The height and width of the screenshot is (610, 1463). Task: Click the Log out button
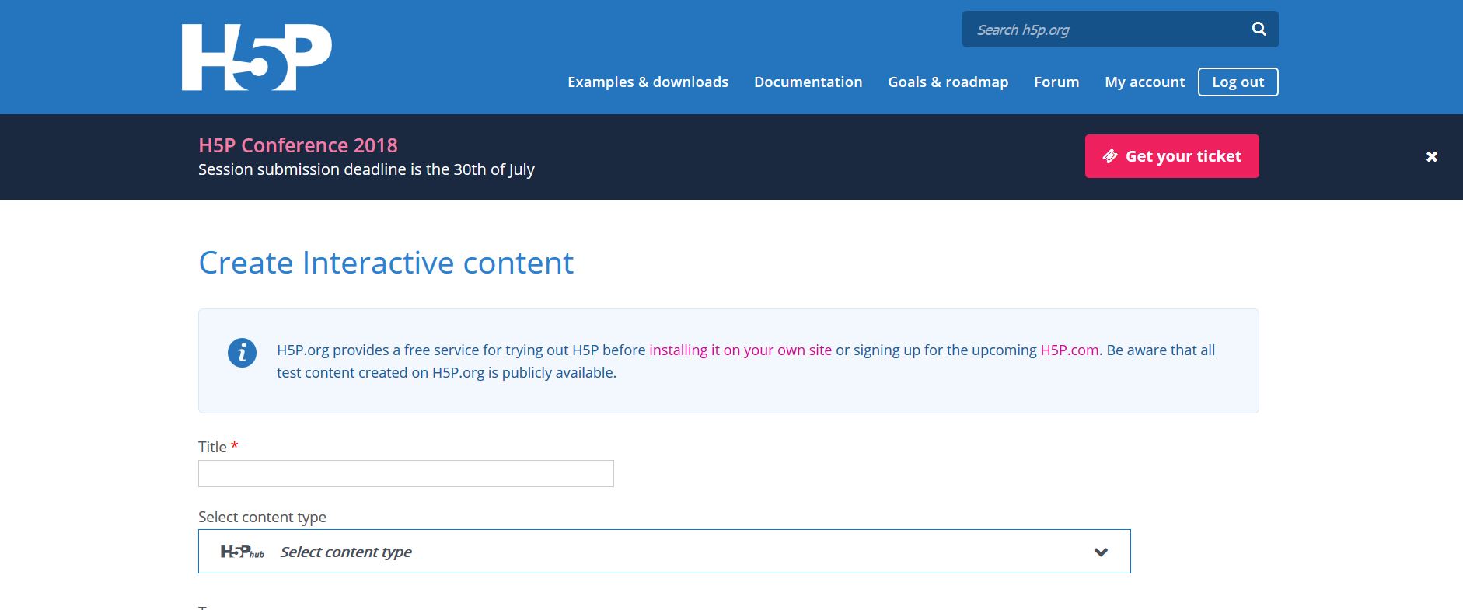coord(1238,82)
